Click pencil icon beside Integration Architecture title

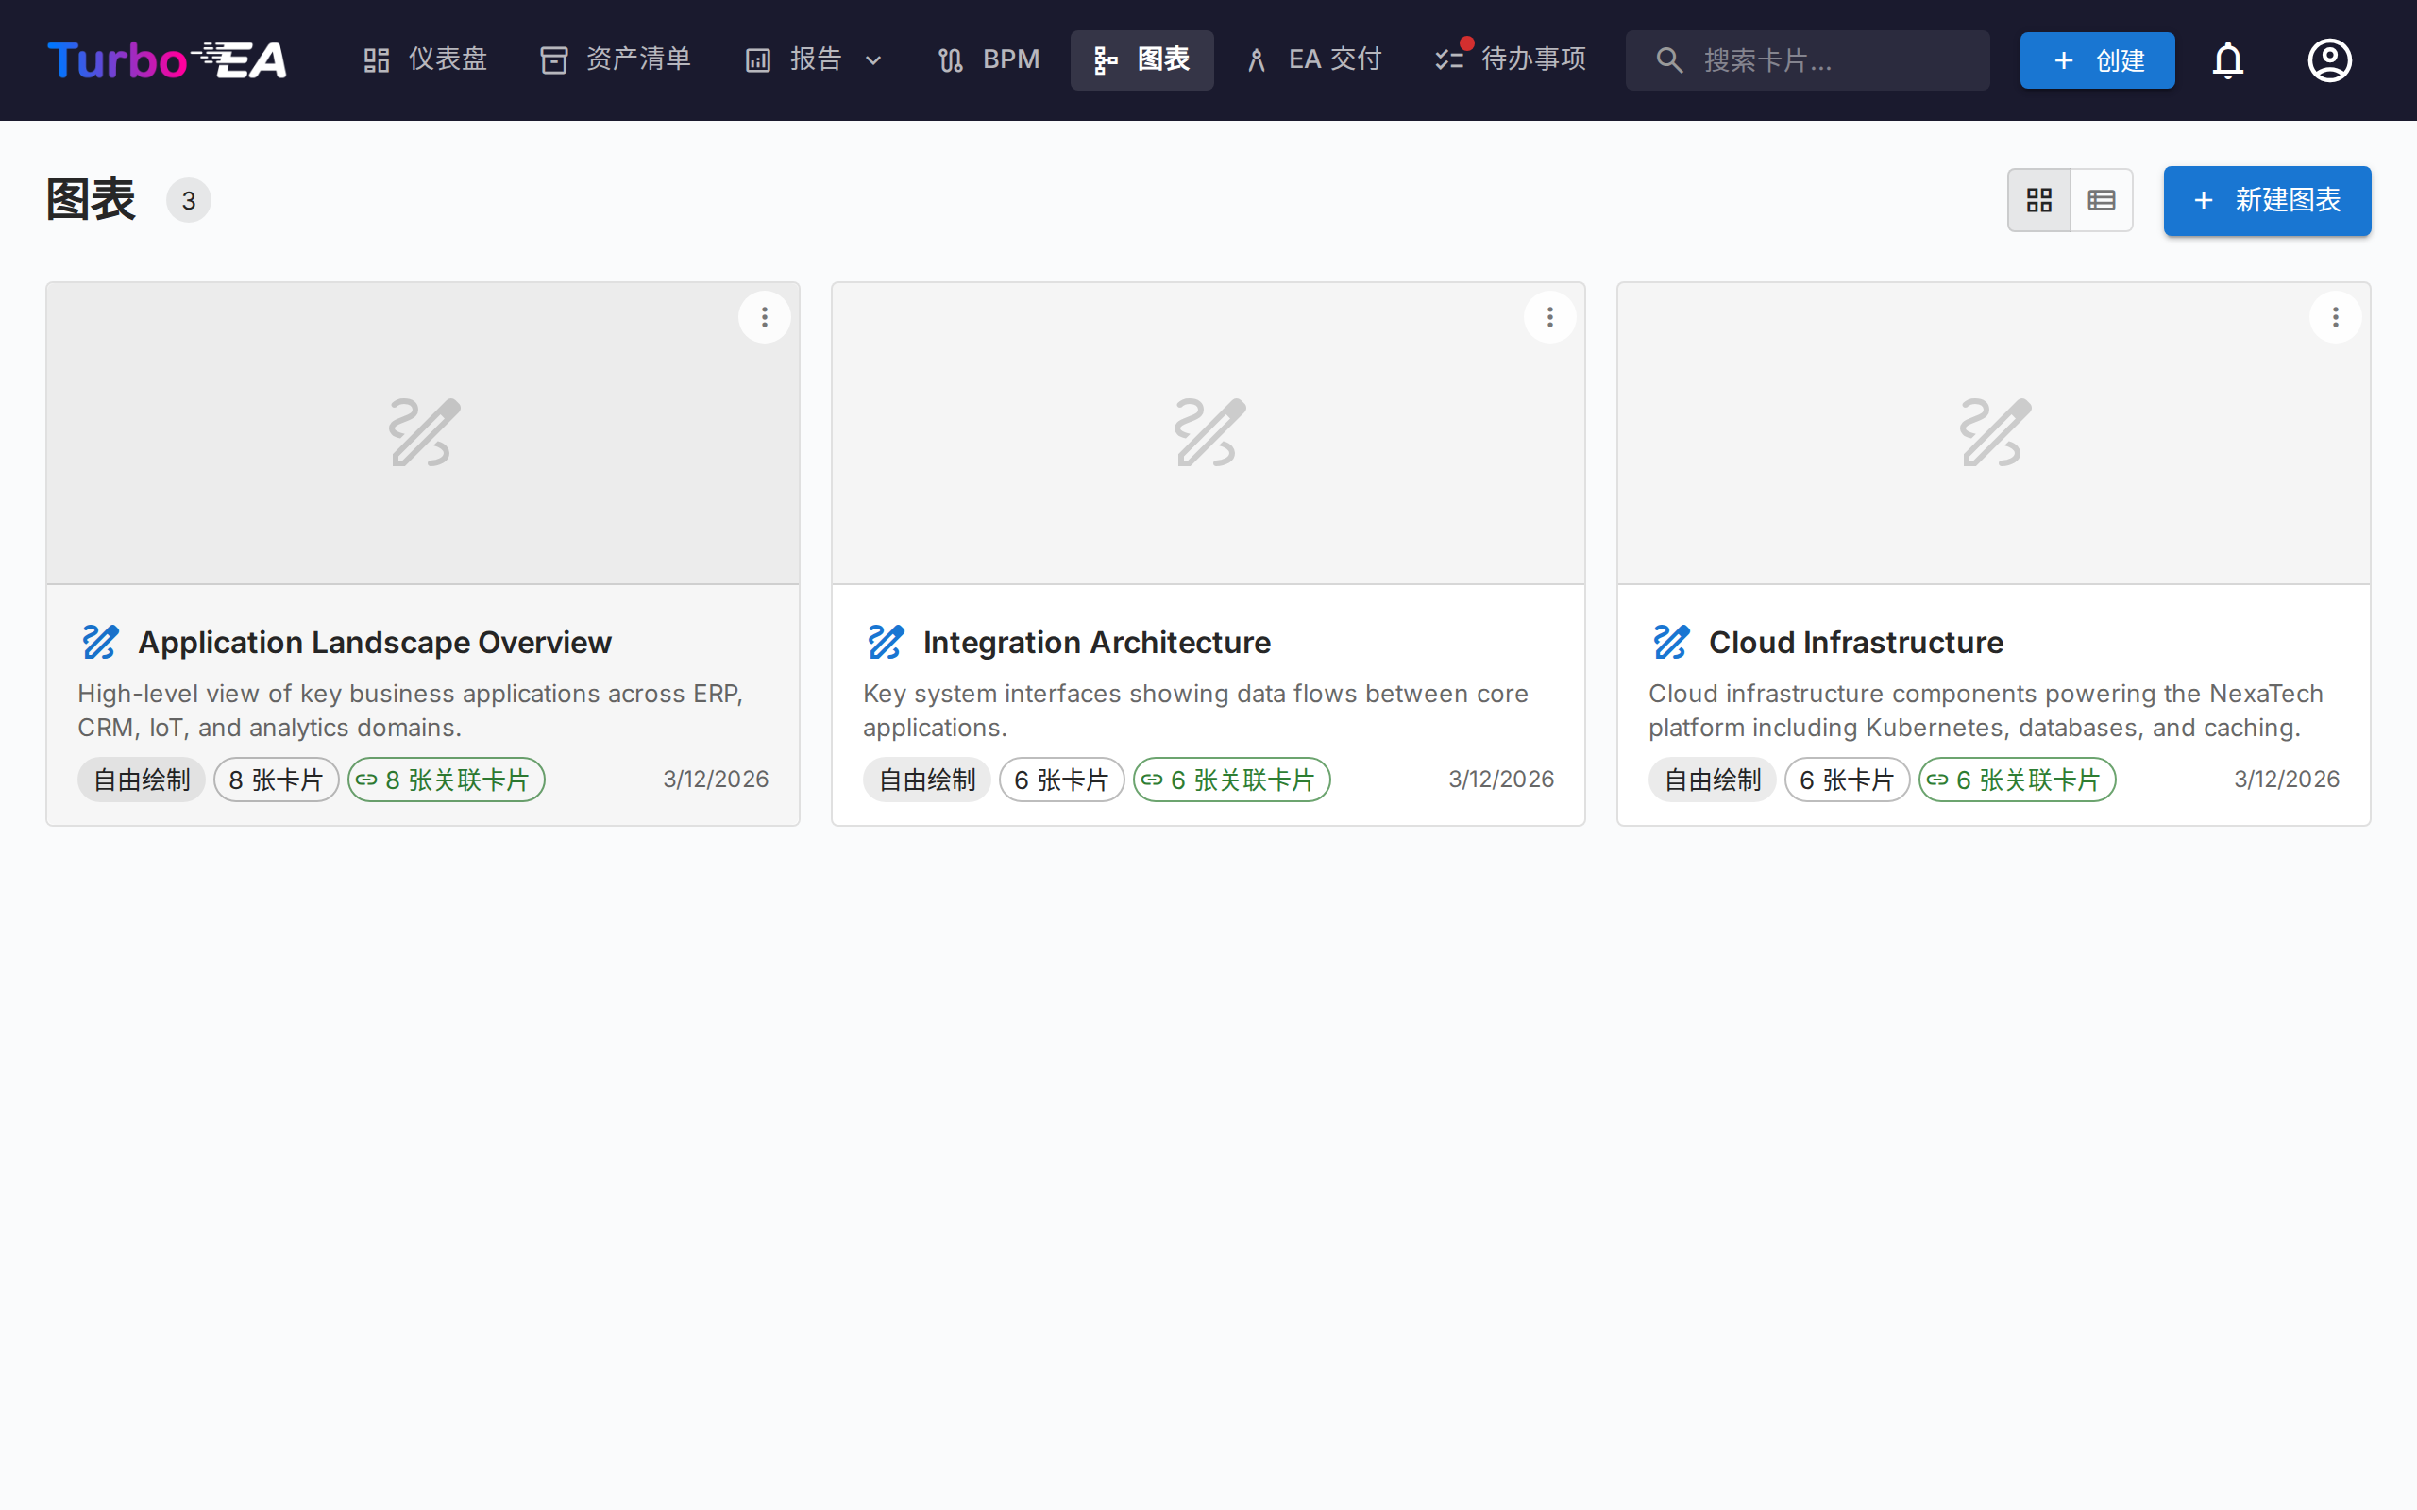(x=885, y=642)
